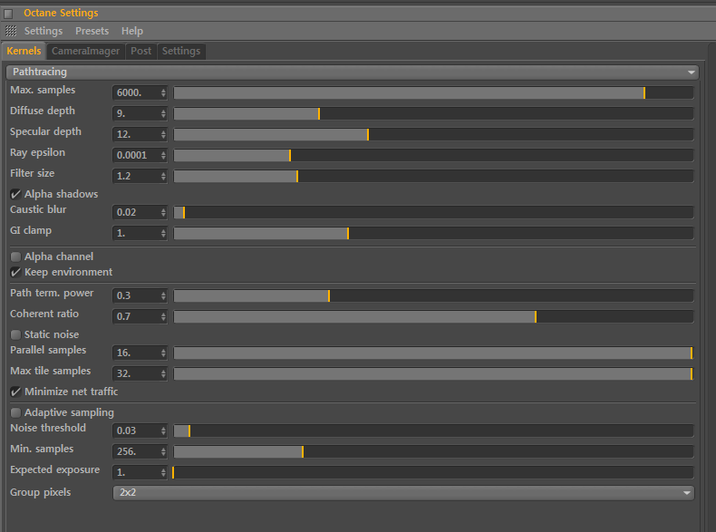Viewport: 716px width, 532px height.
Task: Click the Coherent ratio stepper arrows
Action: (163, 317)
